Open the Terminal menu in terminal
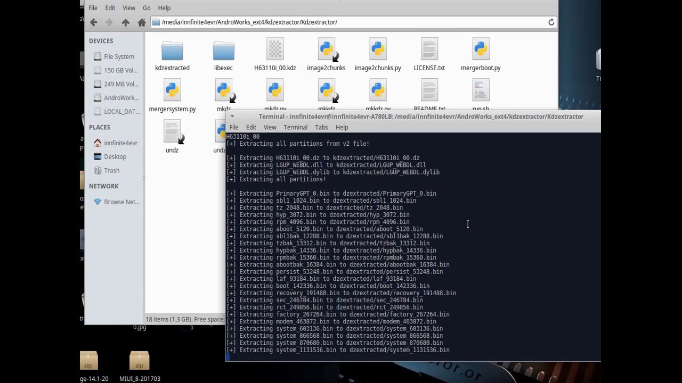The width and height of the screenshot is (682, 383). 295,128
